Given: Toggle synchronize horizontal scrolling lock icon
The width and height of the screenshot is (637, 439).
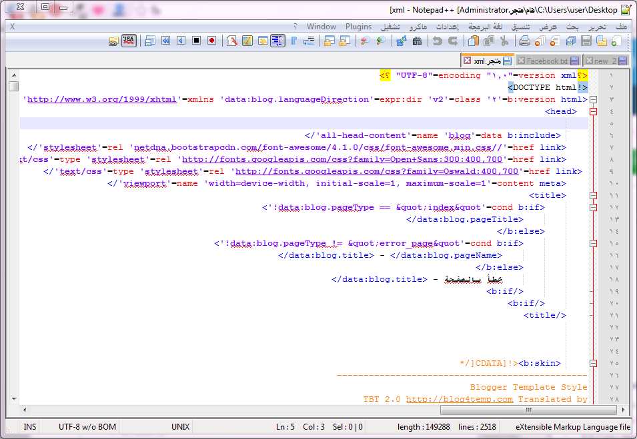Looking at the screenshot, I should [329, 41].
